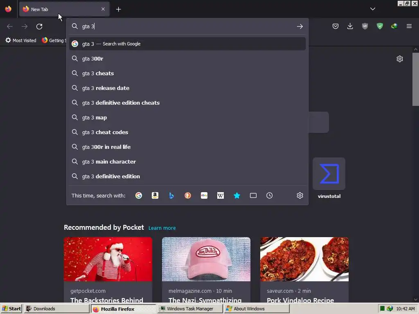Choose the 'gta 3 release date' suggestion
The width and height of the screenshot is (419, 314).
click(187, 88)
